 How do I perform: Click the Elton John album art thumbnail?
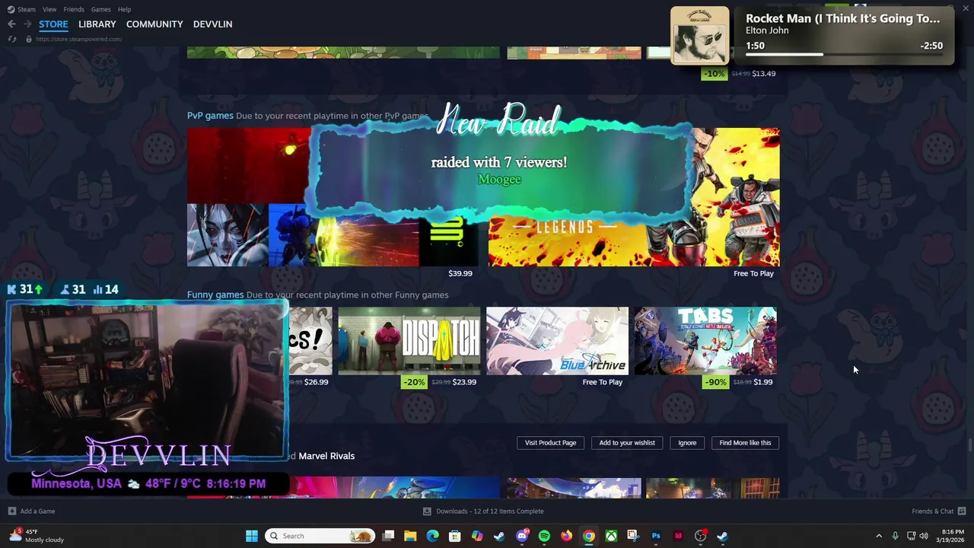700,36
